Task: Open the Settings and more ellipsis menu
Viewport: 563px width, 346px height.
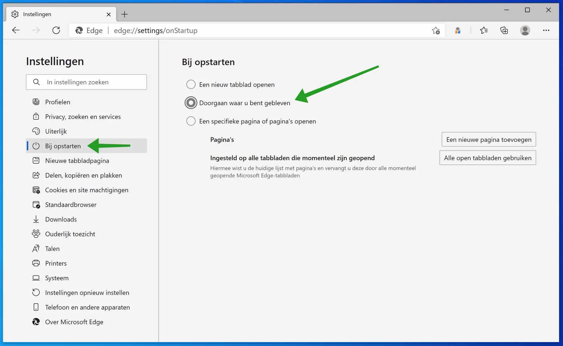Action: [546, 30]
